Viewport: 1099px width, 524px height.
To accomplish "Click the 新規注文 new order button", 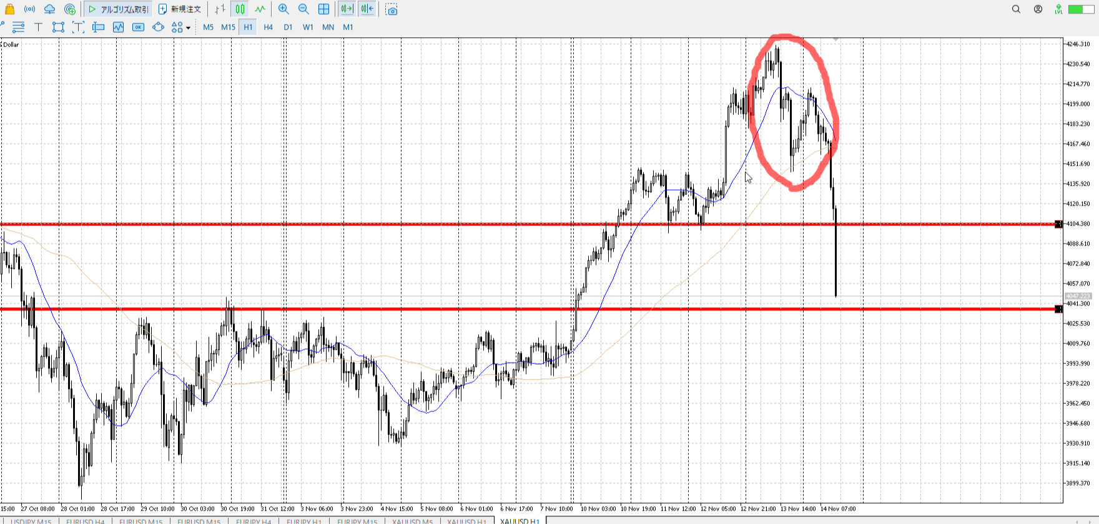I will 180,9.
